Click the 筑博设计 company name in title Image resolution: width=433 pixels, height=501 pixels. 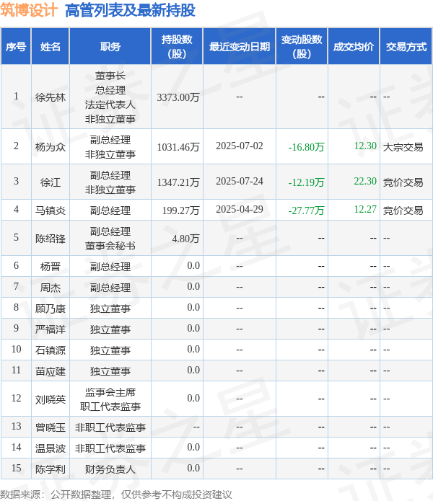(x=29, y=10)
